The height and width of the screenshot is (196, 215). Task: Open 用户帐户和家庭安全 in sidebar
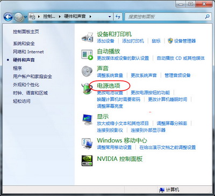(x=32, y=77)
